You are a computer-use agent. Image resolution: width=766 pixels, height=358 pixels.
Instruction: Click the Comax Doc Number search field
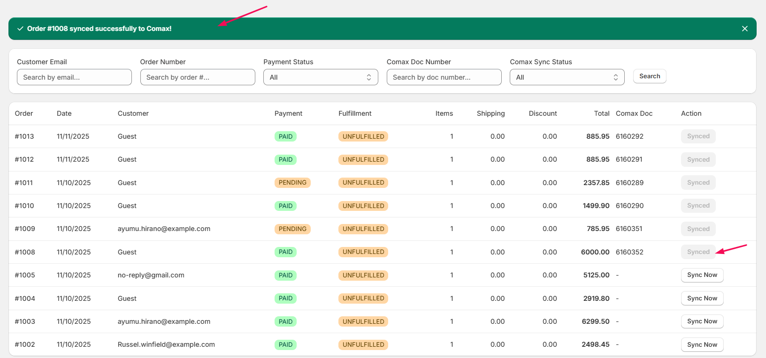click(x=444, y=77)
